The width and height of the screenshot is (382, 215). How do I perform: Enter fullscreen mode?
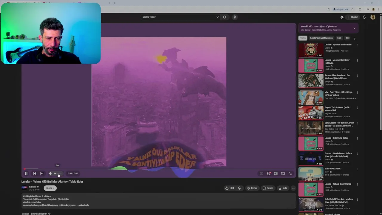click(290, 173)
